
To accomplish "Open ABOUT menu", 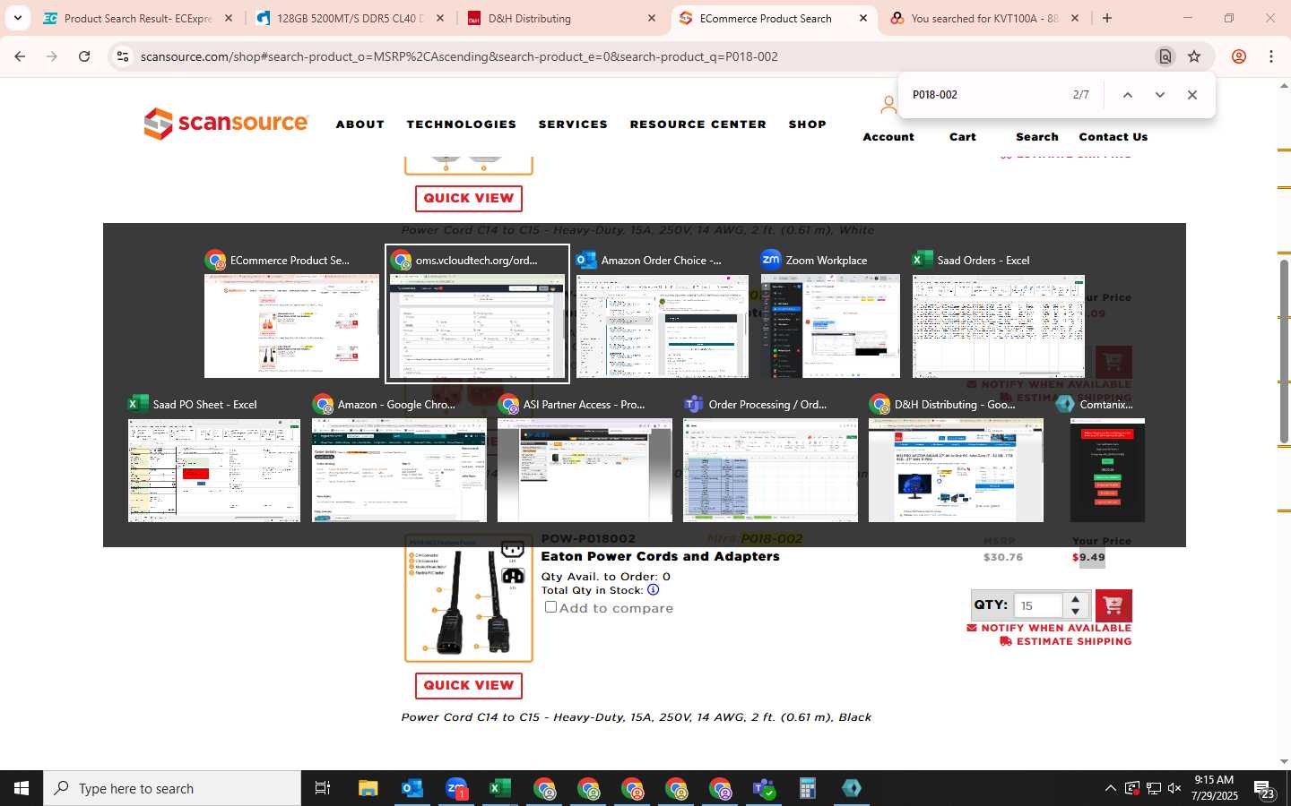I will coord(360,124).
